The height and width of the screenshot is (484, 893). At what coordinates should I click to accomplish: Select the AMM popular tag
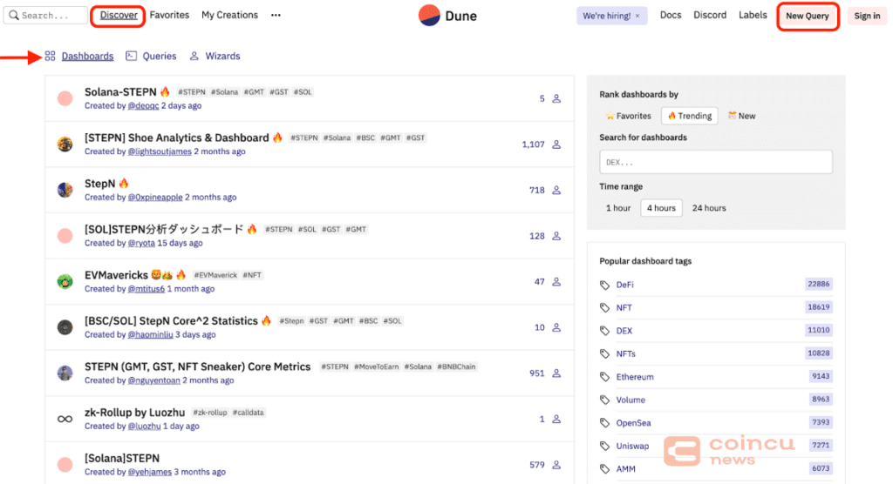click(x=625, y=469)
